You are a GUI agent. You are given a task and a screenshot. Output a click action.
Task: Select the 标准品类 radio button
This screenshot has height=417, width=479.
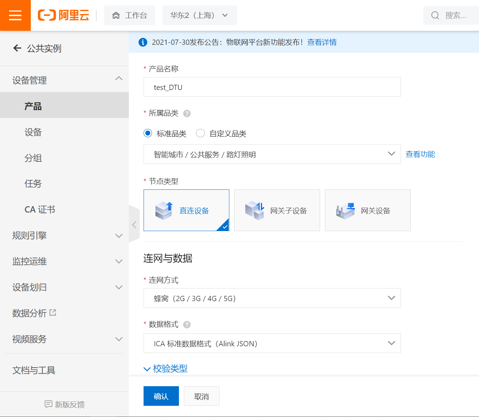click(x=148, y=133)
